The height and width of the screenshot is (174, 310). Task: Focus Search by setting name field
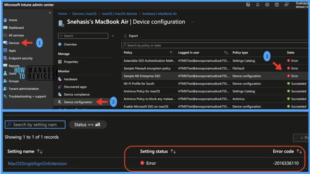(x=35, y=124)
